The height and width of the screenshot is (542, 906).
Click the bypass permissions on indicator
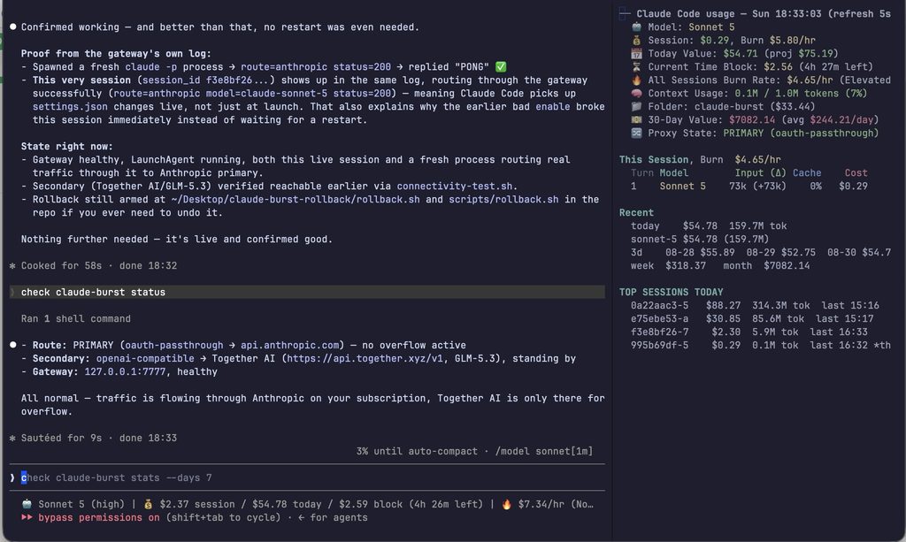click(99, 518)
